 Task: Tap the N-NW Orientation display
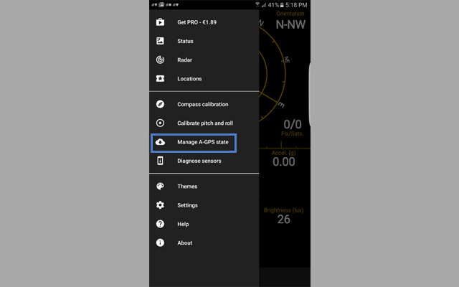coord(290,23)
